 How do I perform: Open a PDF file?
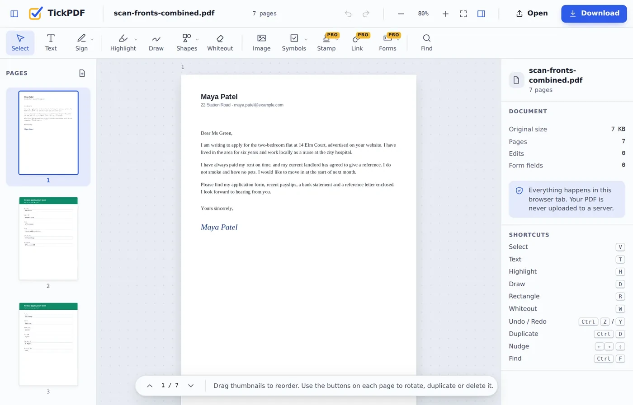[532, 14]
